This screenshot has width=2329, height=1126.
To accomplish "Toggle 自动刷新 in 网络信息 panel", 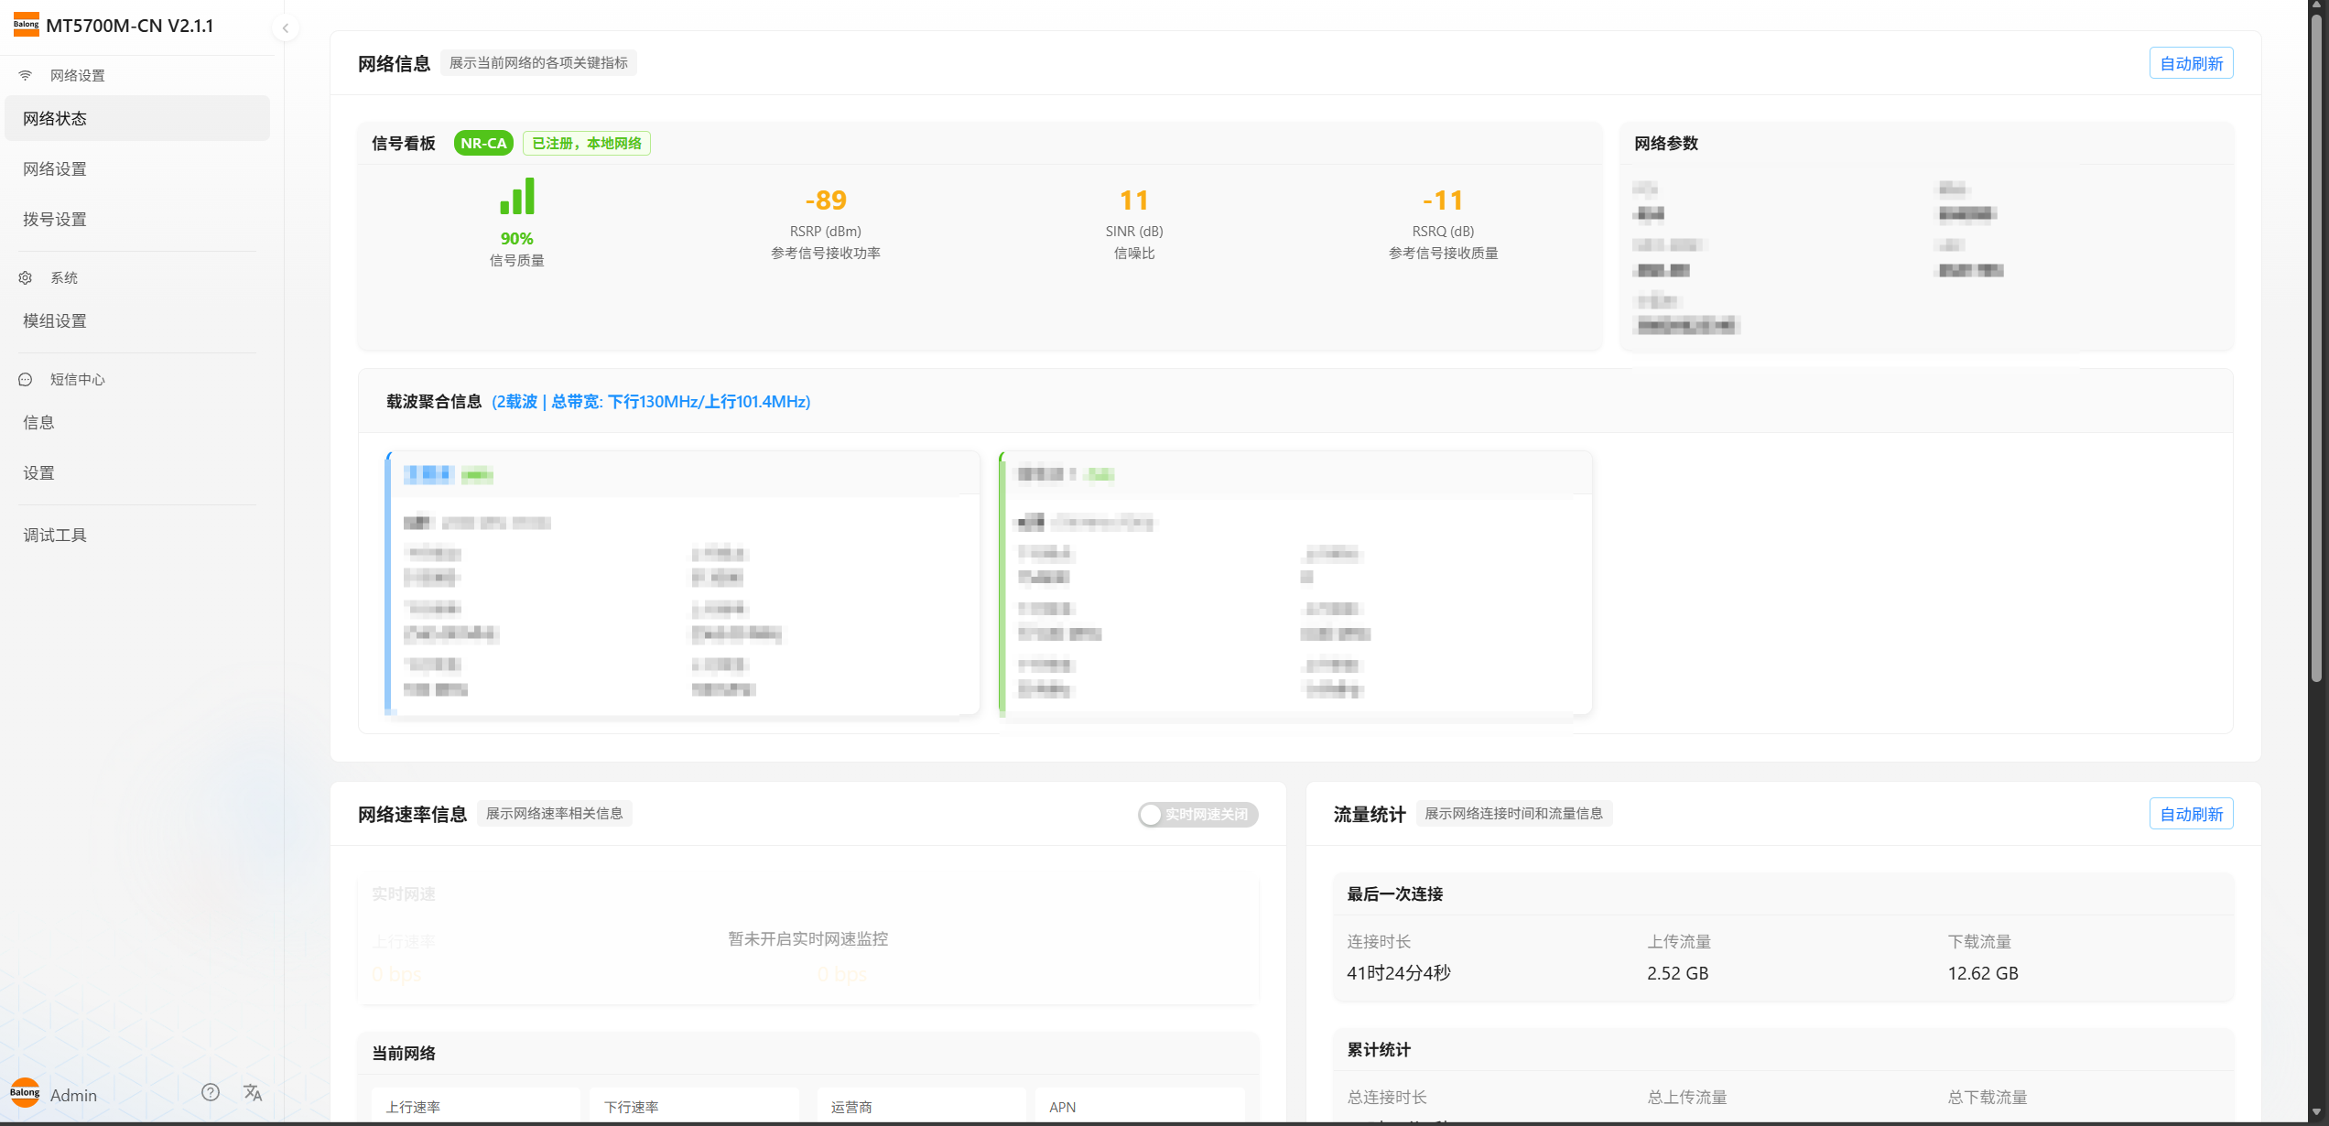I will coord(2191,63).
